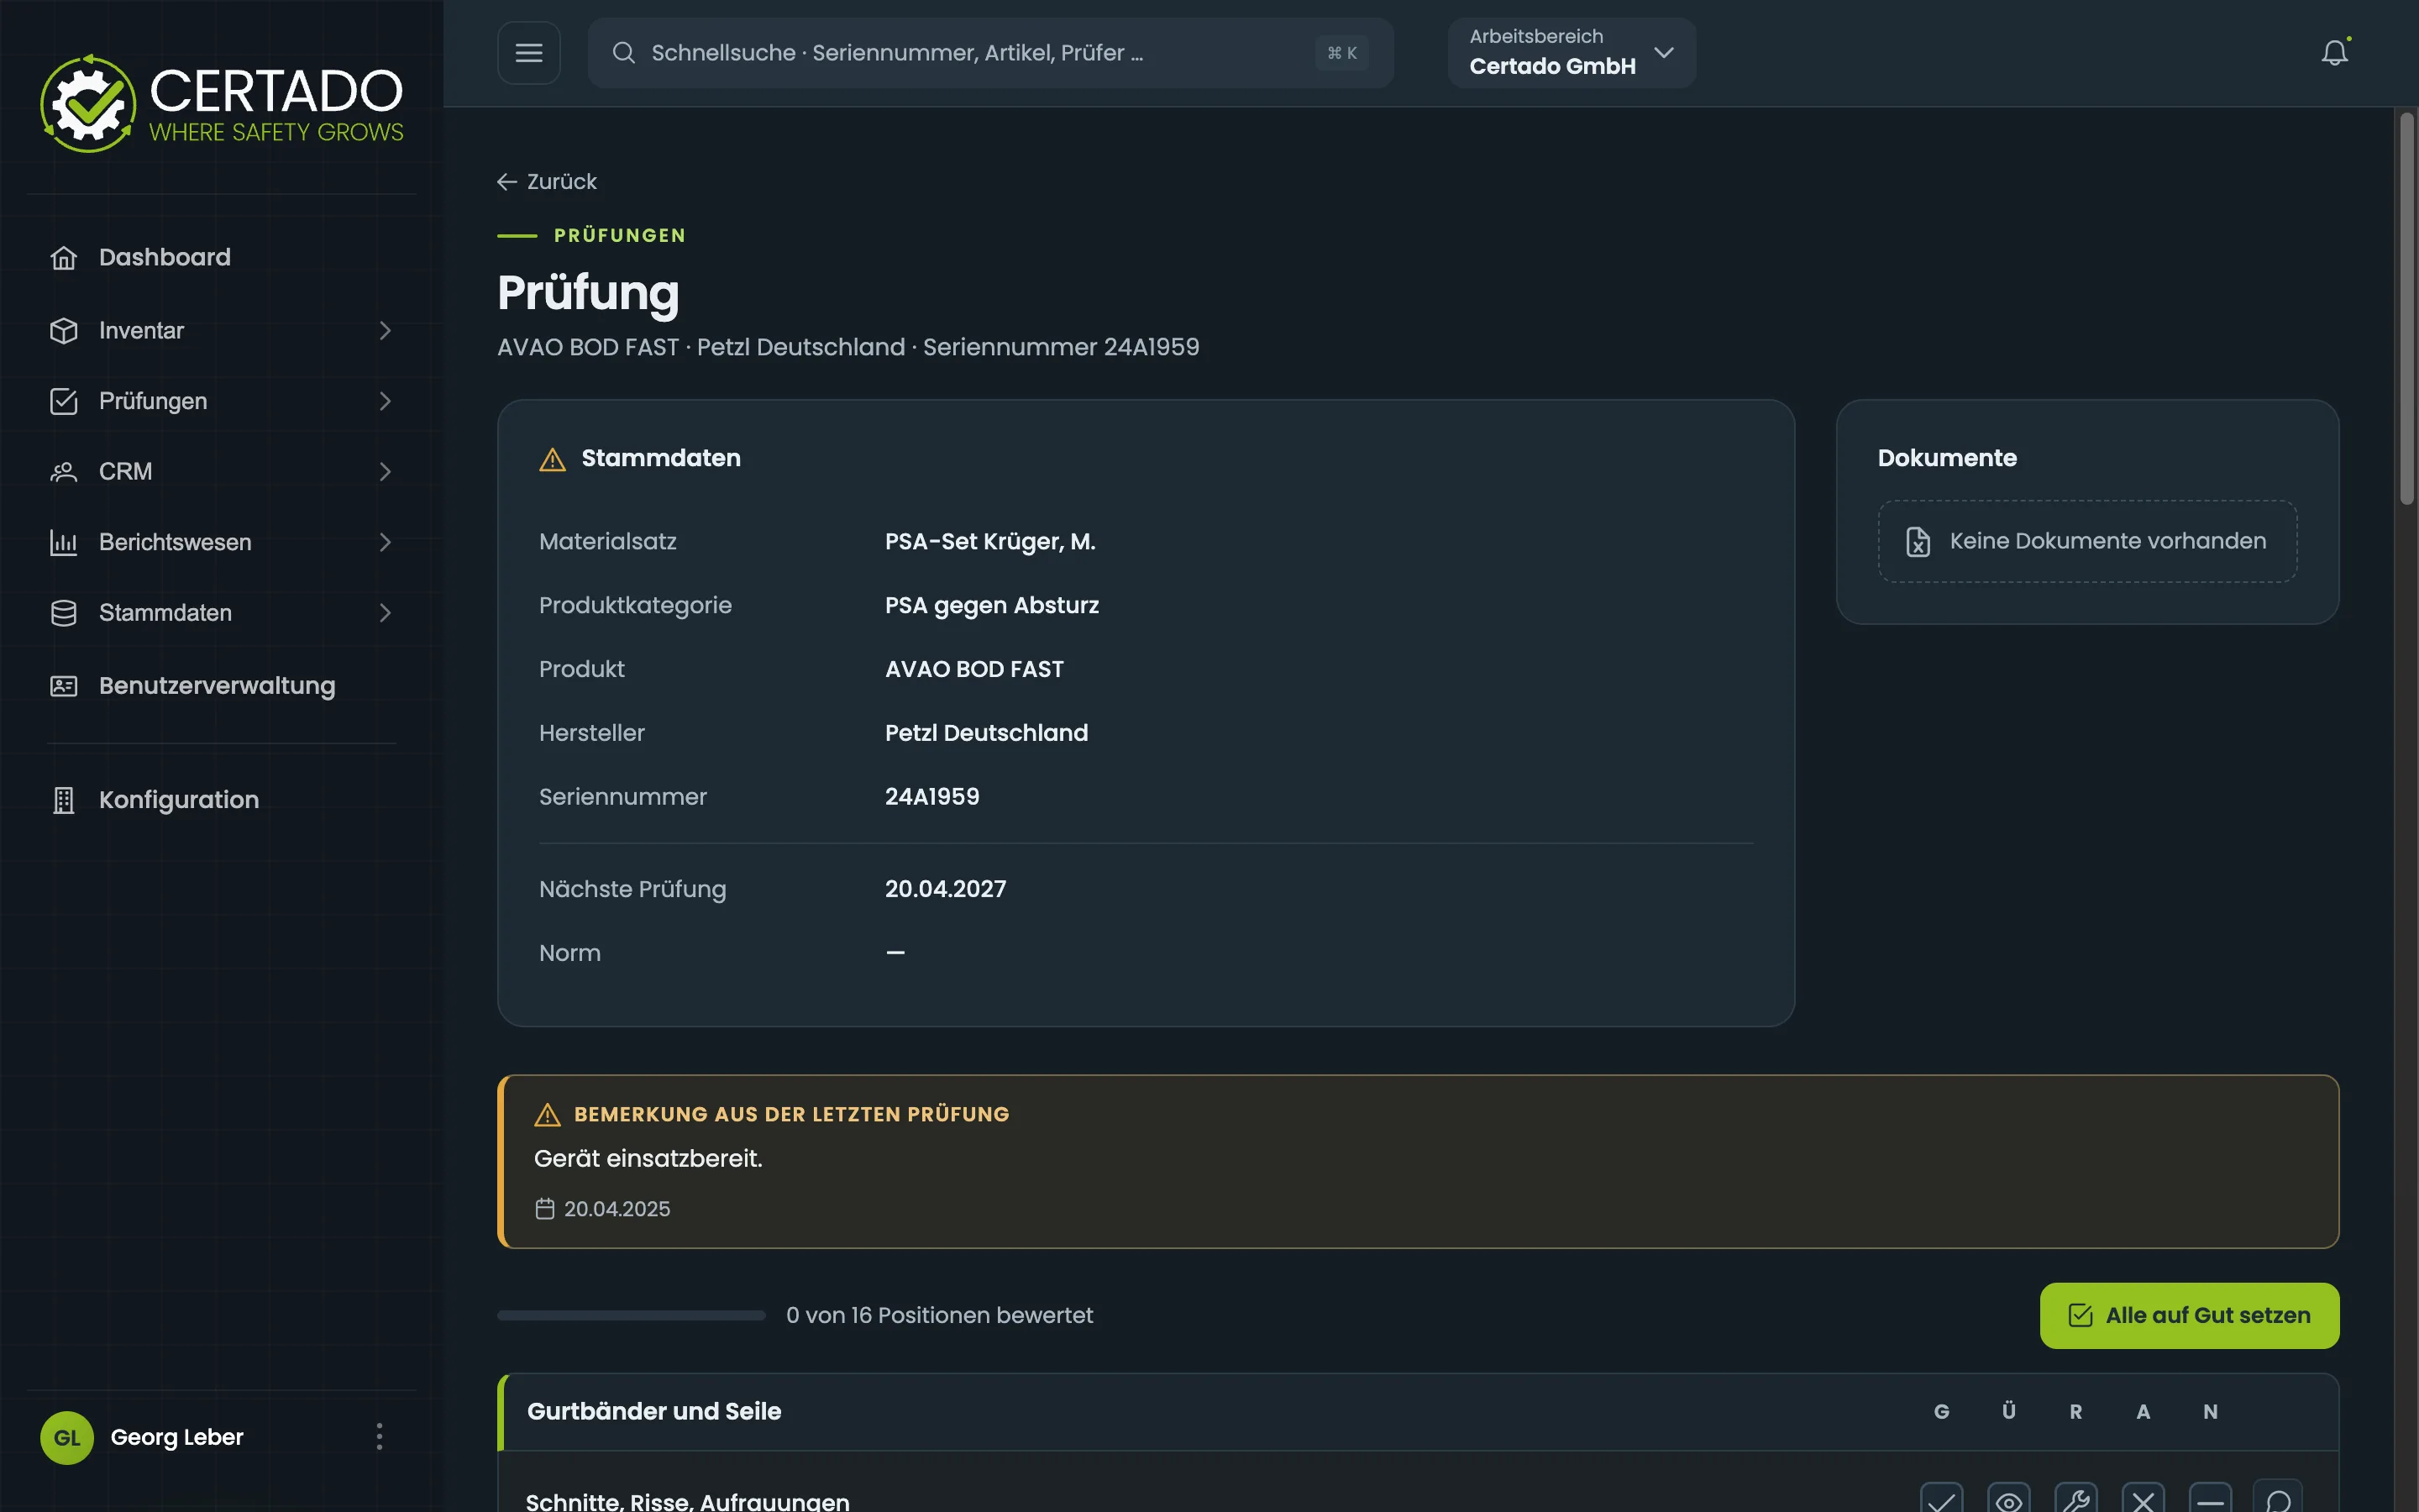
Task: Click the warning triangle beside Stammdaten heading
Action: click(553, 459)
